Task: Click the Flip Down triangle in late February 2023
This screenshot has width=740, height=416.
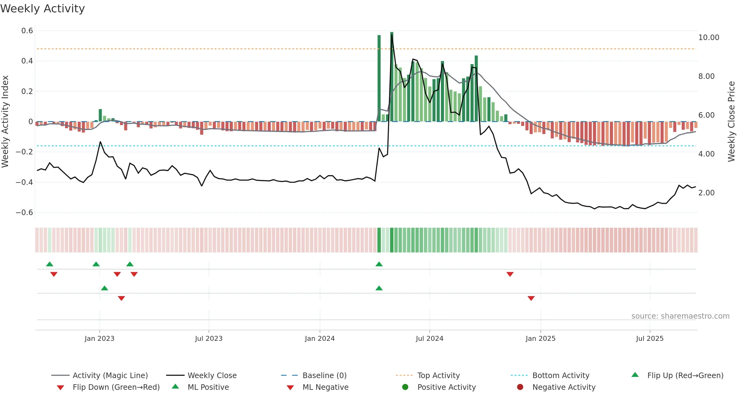Action: tap(134, 274)
